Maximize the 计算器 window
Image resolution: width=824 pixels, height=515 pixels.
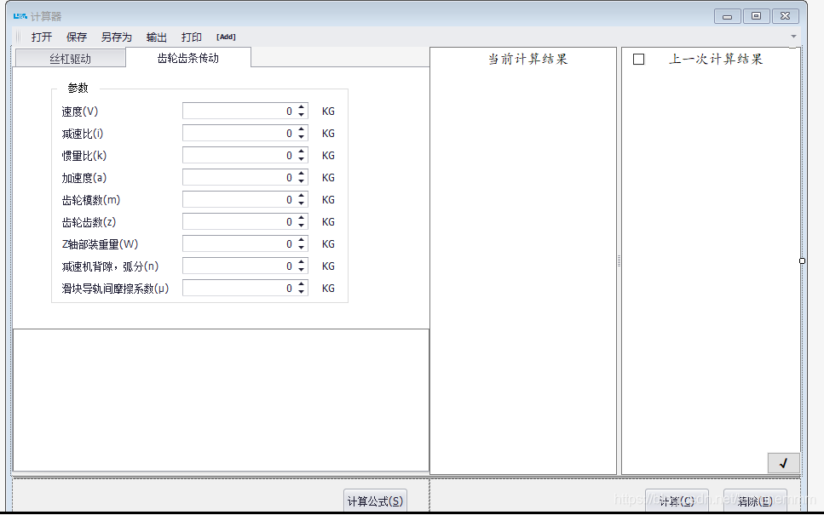pyautogui.click(x=756, y=16)
